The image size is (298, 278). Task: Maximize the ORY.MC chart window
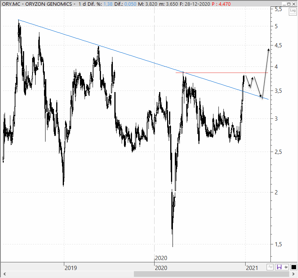tap(289, 4)
